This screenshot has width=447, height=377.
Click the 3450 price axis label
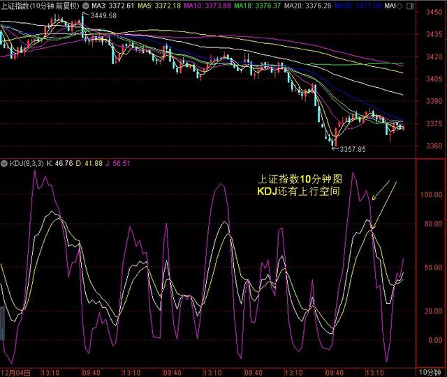(434, 12)
